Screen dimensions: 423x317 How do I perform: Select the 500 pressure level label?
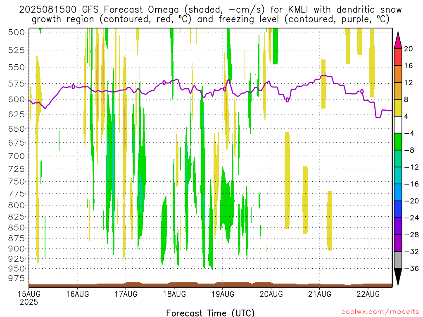17,32
